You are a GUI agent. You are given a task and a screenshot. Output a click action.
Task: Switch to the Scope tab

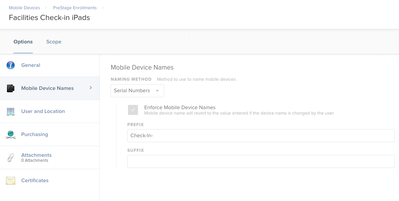54,42
